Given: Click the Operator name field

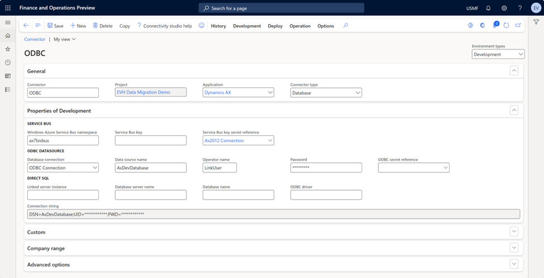Looking at the screenshot, I should 220,167.
